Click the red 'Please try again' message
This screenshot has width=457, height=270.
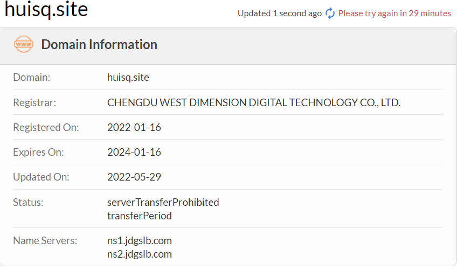(394, 13)
